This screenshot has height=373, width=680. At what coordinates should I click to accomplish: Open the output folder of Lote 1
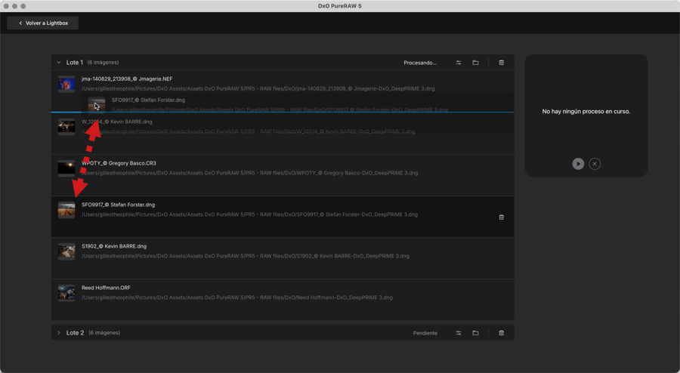475,63
